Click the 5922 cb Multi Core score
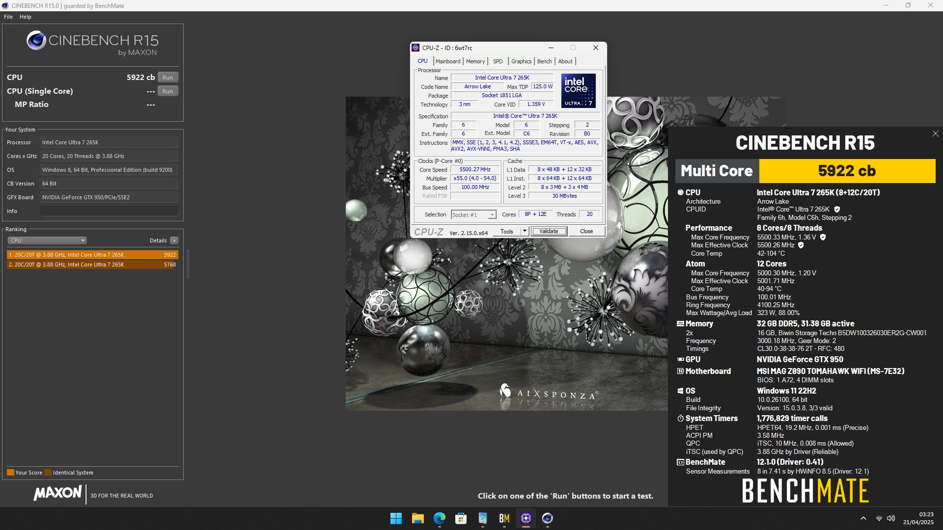943x530 pixels. coord(847,171)
